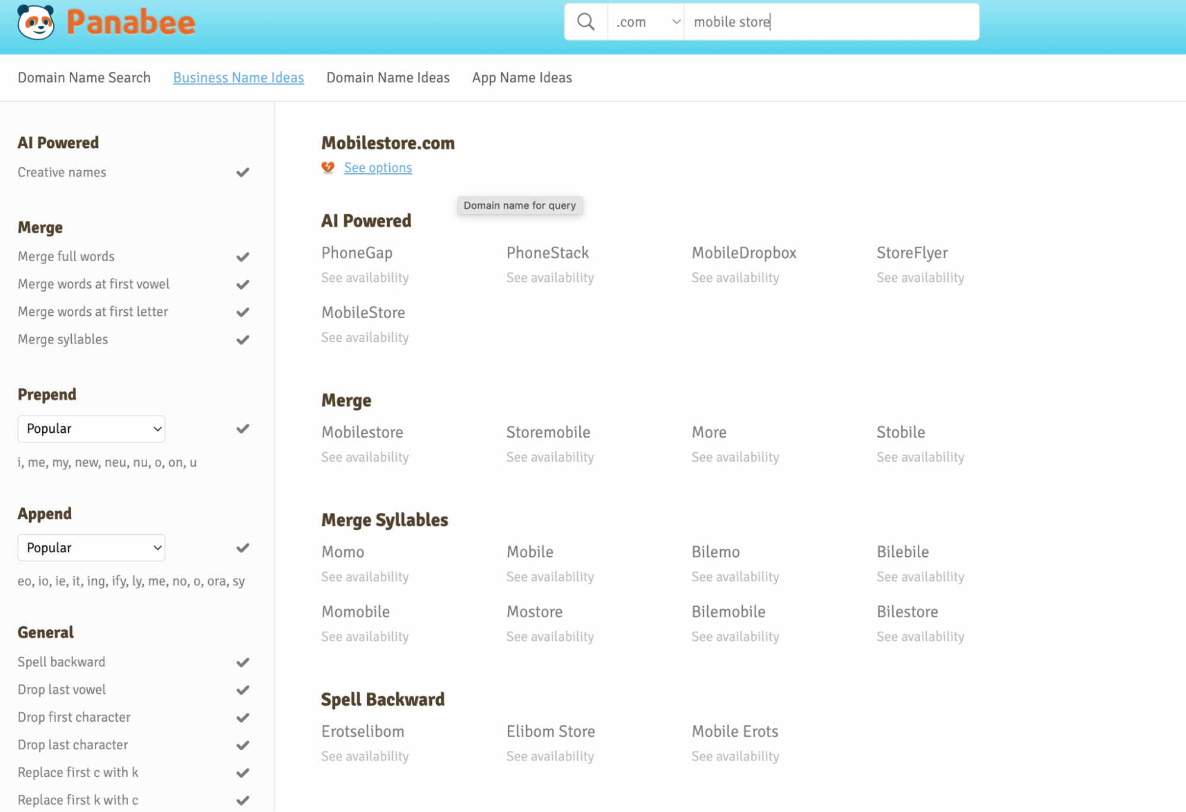This screenshot has height=812, width=1186.
Task: Select the Stobile name suggestion
Action: click(x=901, y=432)
